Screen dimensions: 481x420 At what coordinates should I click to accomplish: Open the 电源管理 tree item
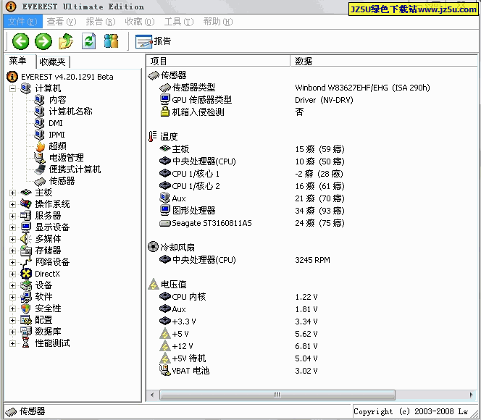pyautogui.click(x=66, y=158)
